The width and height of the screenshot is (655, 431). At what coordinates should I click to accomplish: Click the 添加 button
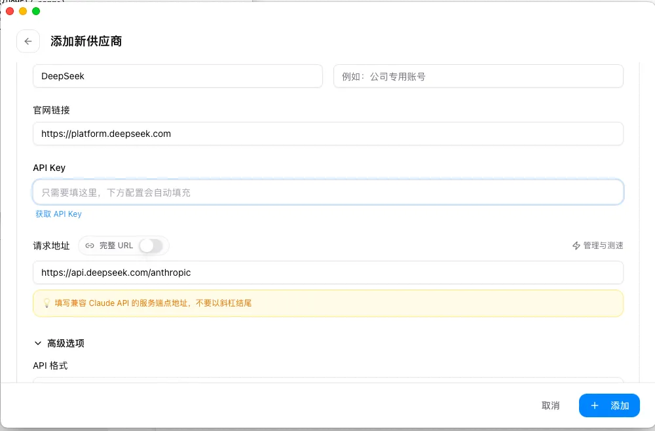(609, 405)
